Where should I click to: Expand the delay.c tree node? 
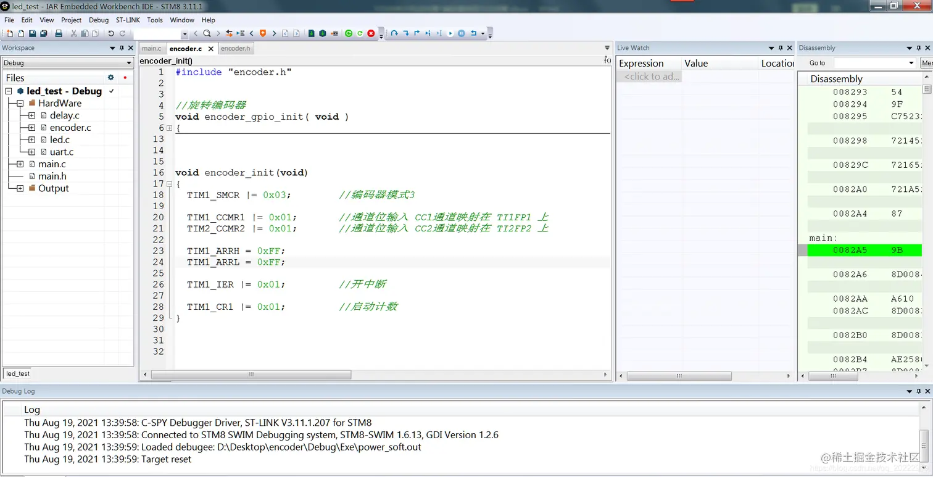[x=32, y=115]
